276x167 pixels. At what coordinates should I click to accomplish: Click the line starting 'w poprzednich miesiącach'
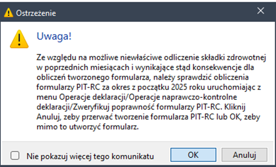[145, 68]
